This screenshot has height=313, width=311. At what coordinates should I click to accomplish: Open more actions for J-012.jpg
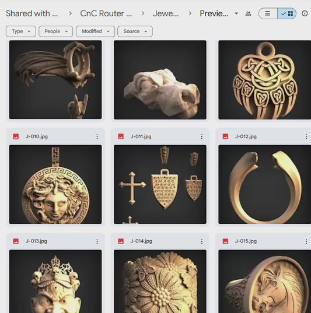point(306,136)
